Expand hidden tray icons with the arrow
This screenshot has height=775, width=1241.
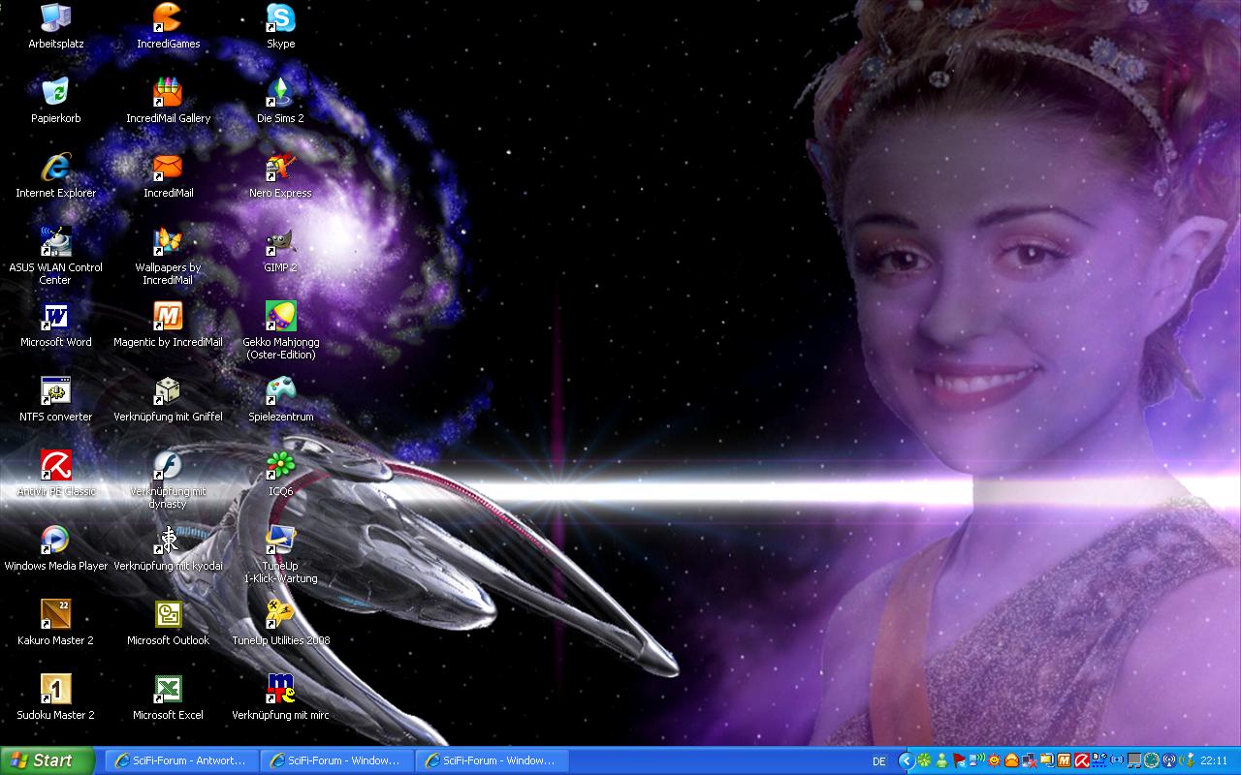pos(907,760)
